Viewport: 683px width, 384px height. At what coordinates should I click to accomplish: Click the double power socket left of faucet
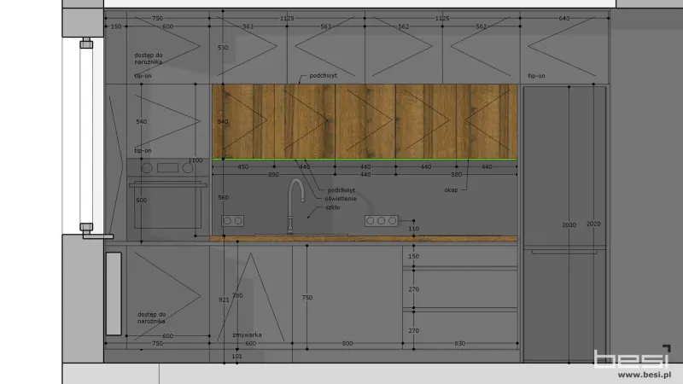click(x=232, y=221)
